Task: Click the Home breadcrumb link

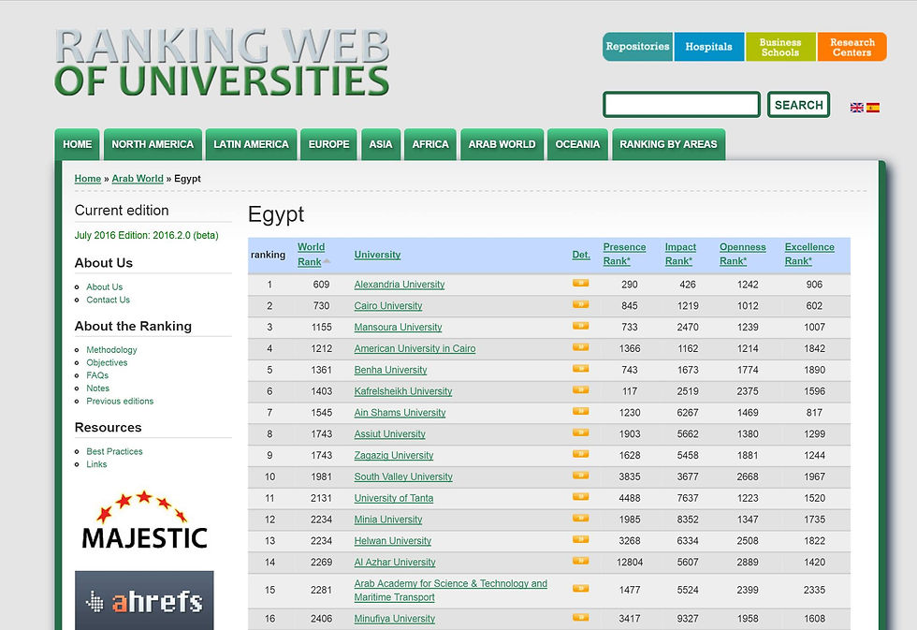Action: pos(88,179)
